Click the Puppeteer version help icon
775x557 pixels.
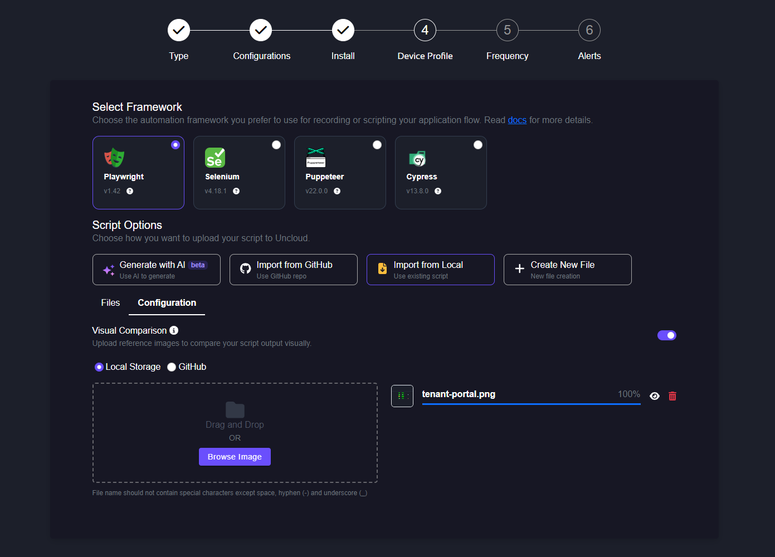(x=337, y=191)
